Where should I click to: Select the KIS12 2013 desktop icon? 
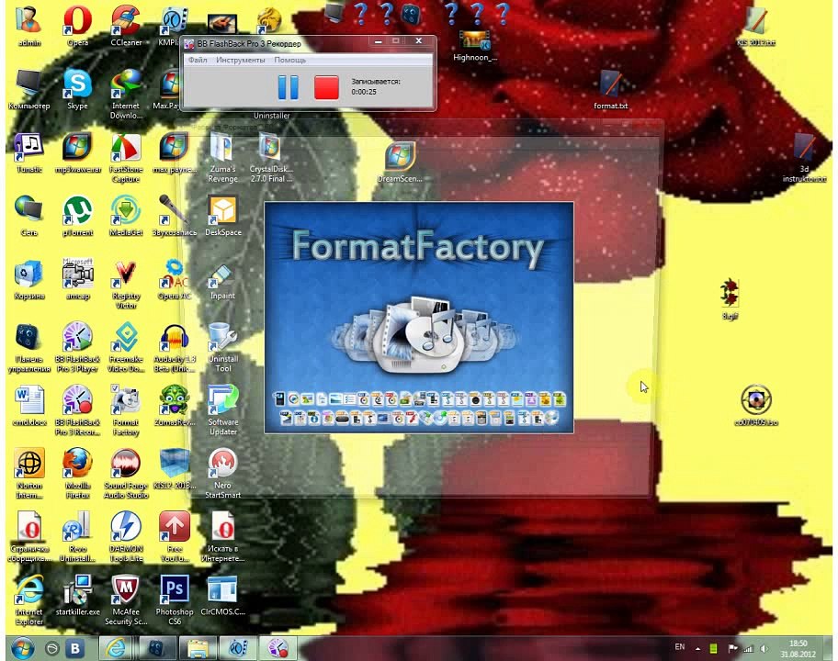(175, 470)
